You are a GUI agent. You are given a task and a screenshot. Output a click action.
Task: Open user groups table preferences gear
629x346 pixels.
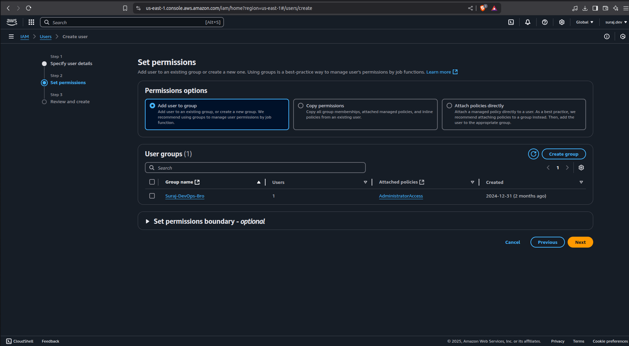[x=581, y=168]
